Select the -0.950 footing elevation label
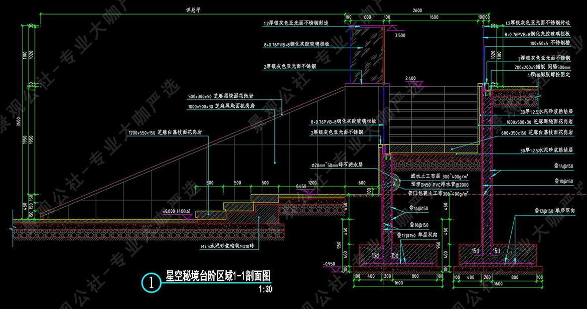The image size is (587, 309). pos(329,264)
